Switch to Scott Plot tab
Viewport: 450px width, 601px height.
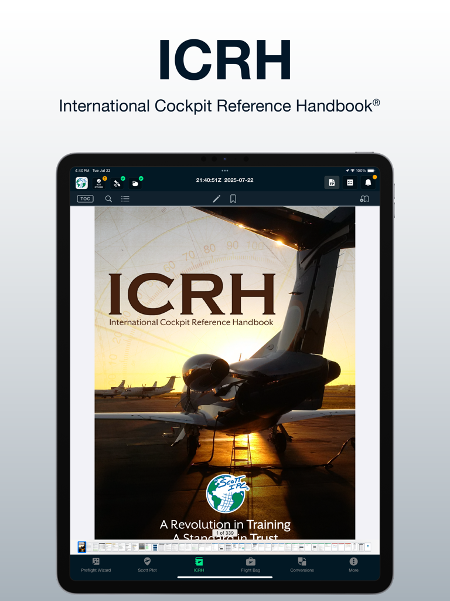tap(147, 565)
